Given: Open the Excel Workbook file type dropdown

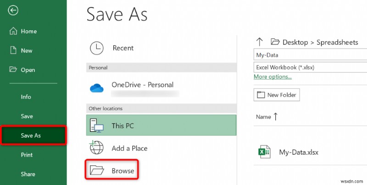Looking at the screenshot, I should click(311, 67).
